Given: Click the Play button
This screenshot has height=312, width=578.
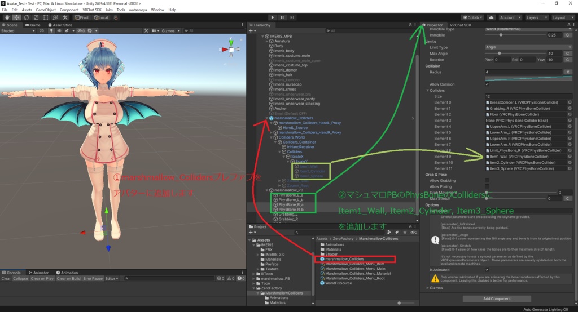Looking at the screenshot, I should coord(273,17).
